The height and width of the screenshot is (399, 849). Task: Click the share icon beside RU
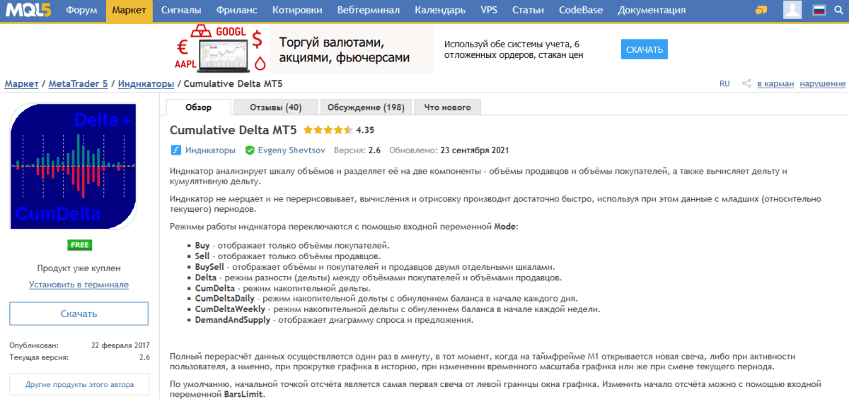pyautogui.click(x=746, y=83)
